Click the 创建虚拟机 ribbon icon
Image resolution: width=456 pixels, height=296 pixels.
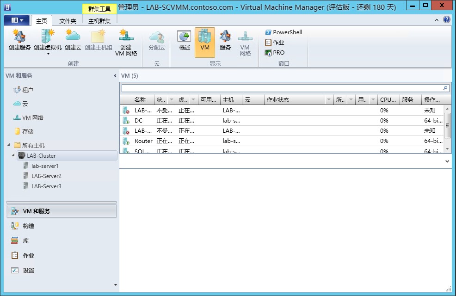(48, 39)
